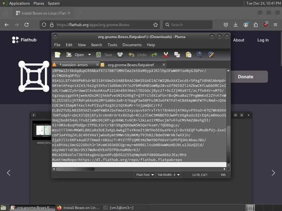Click the vertical scrollbar down arrow

point(228,165)
